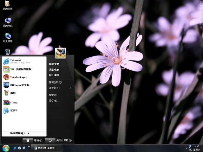Switch to the 恭喜您! 桌酷主... taskbar window

tap(47, 148)
